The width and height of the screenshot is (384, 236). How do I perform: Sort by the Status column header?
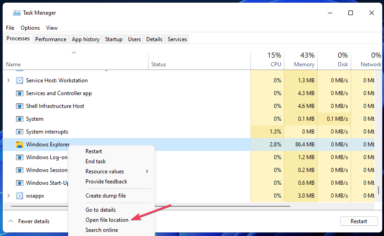pyautogui.click(x=200, y=60)
